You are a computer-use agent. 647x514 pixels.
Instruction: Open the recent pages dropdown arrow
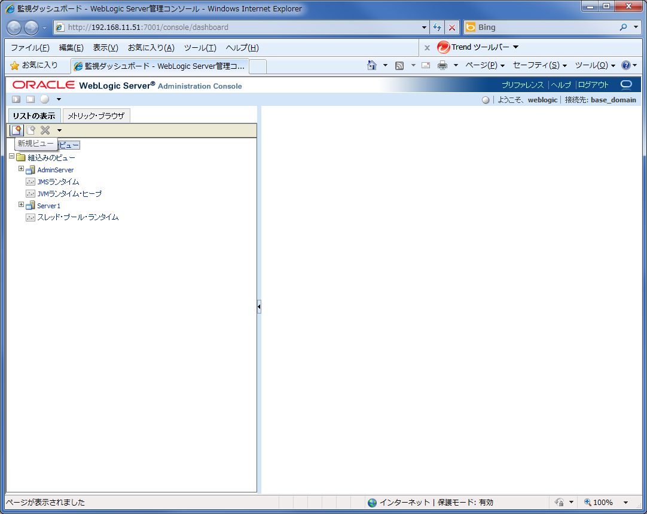coord(45,28)
